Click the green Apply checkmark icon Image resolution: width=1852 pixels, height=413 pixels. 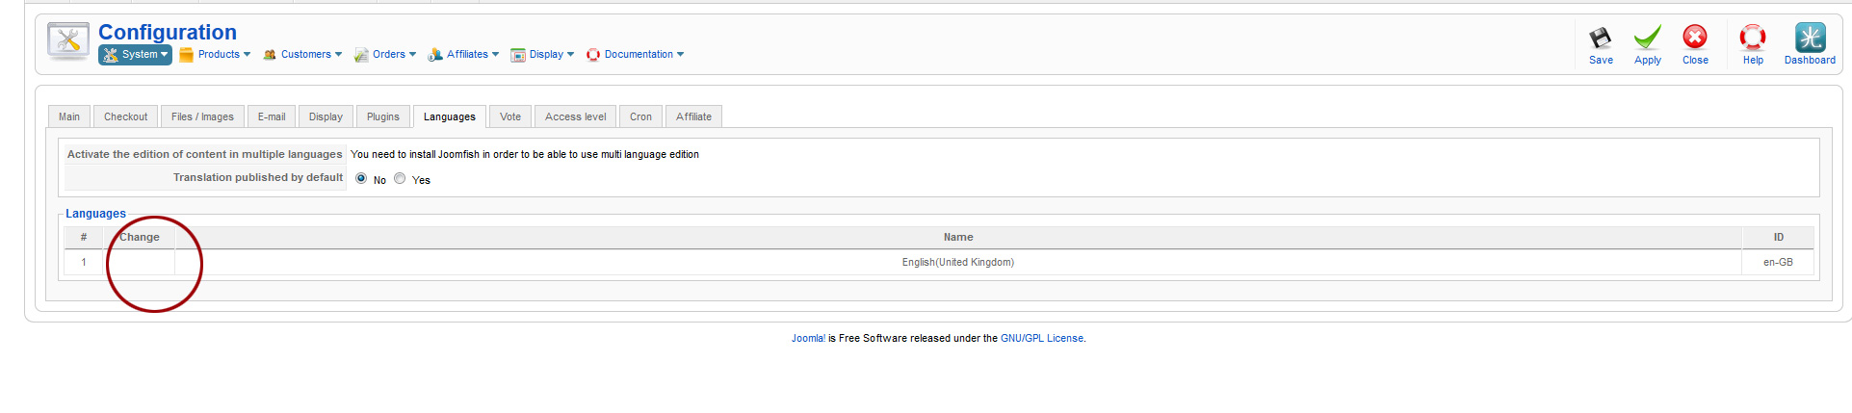click(x=1648, y=39)
